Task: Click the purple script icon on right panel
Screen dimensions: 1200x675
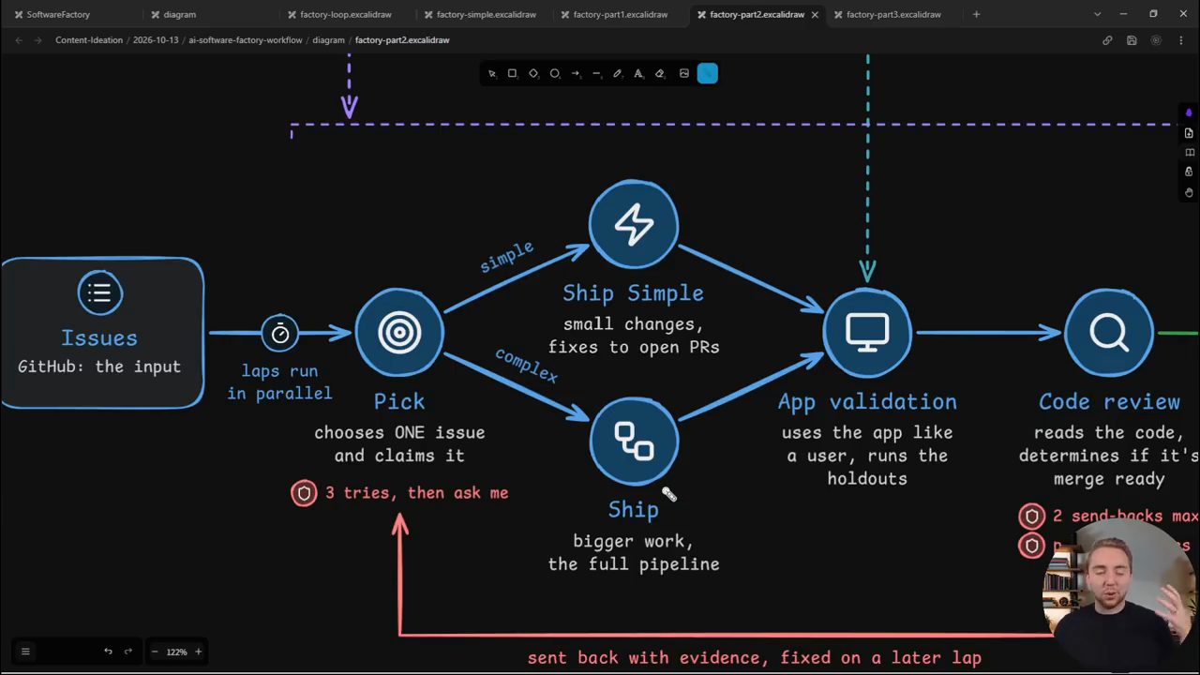Action: [x=1189, y=113]
